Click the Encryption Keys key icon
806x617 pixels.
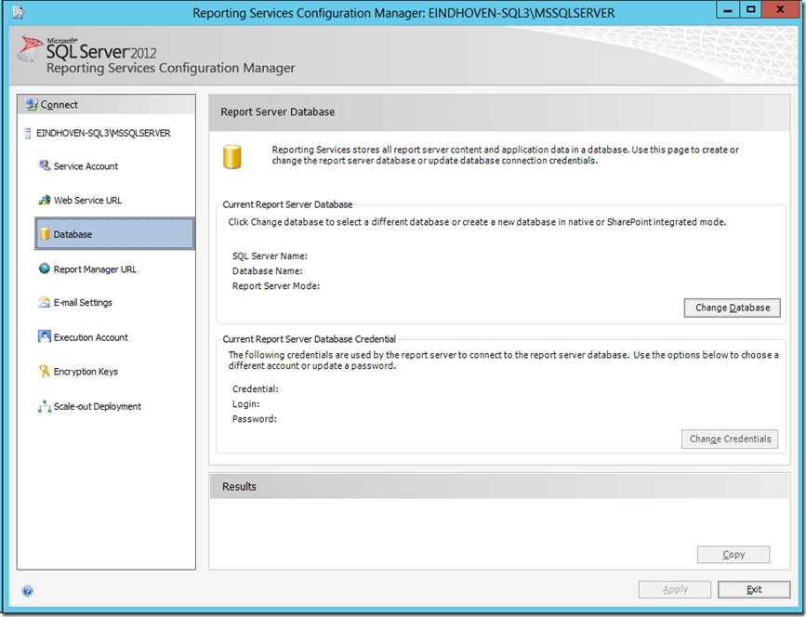45,371
